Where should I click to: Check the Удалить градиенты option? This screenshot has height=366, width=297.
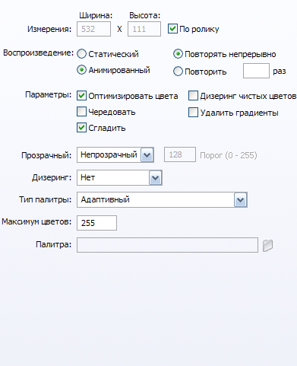click(193, 113)
